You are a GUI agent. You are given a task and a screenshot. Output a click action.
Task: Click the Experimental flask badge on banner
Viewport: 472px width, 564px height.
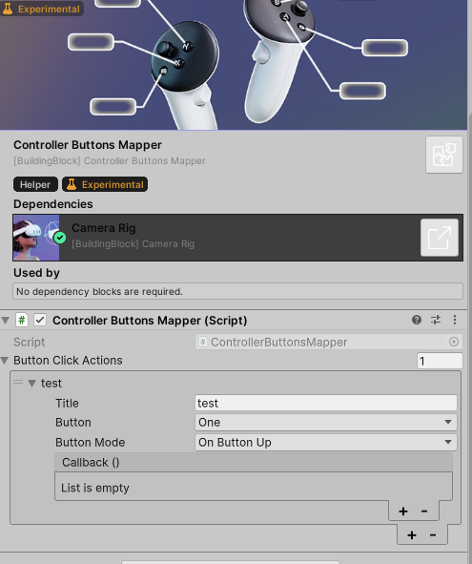point(42,9)
